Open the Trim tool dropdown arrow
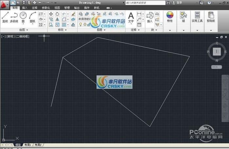The height and width of the screenshot is (149, 229). [68, 14]
